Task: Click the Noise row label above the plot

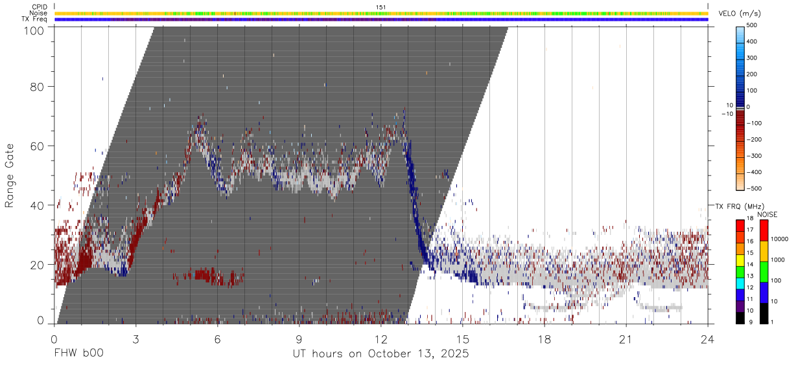Action: [x=38, y=13]
